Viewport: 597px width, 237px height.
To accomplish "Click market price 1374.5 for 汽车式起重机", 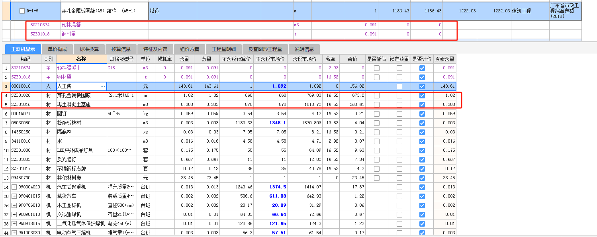I will coord(271,187).
